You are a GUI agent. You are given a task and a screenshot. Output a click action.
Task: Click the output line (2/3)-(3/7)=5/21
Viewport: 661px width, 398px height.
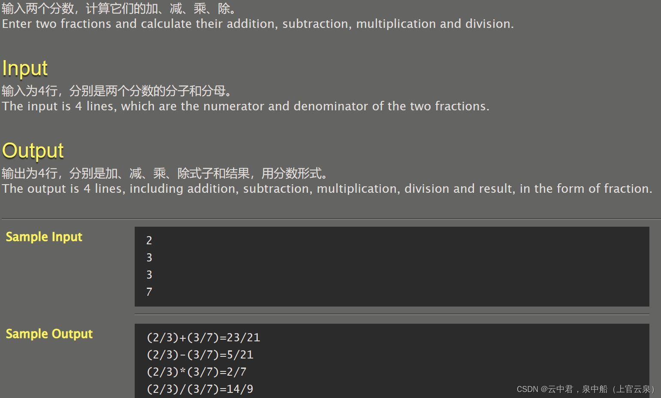[x=200, y=355]
